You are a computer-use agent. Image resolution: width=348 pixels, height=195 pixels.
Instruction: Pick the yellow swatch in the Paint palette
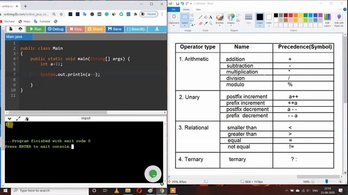(301, 15)
